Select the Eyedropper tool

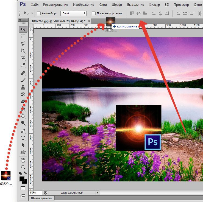(23, 65)
